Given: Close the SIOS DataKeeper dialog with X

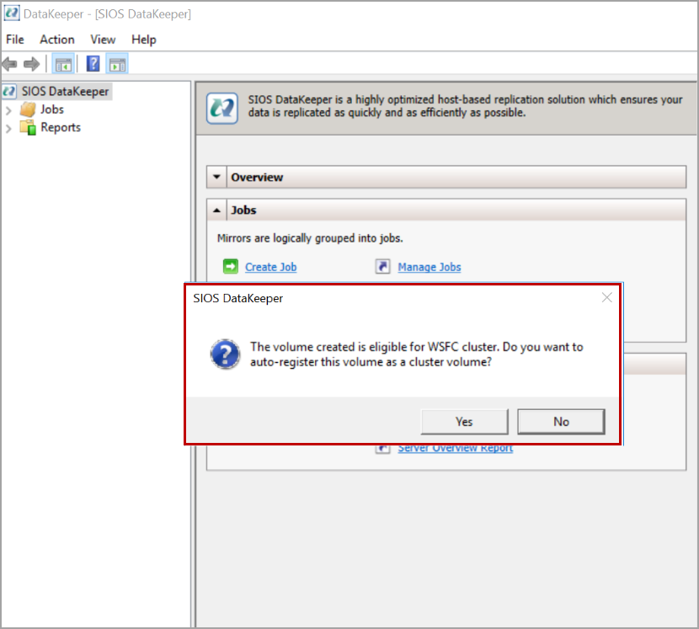Looking at the screenshot, I should 606,298.
